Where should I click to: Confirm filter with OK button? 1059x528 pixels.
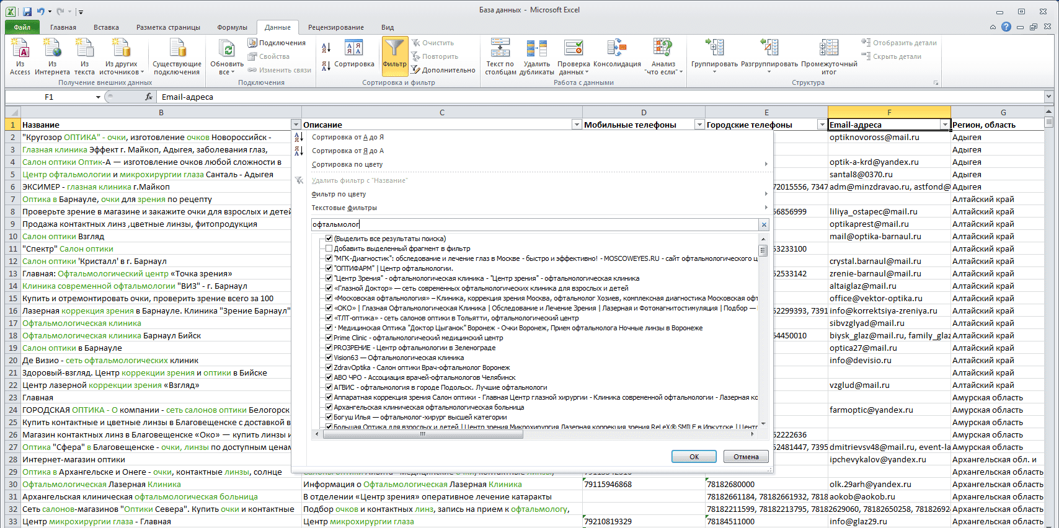point(694,457)
